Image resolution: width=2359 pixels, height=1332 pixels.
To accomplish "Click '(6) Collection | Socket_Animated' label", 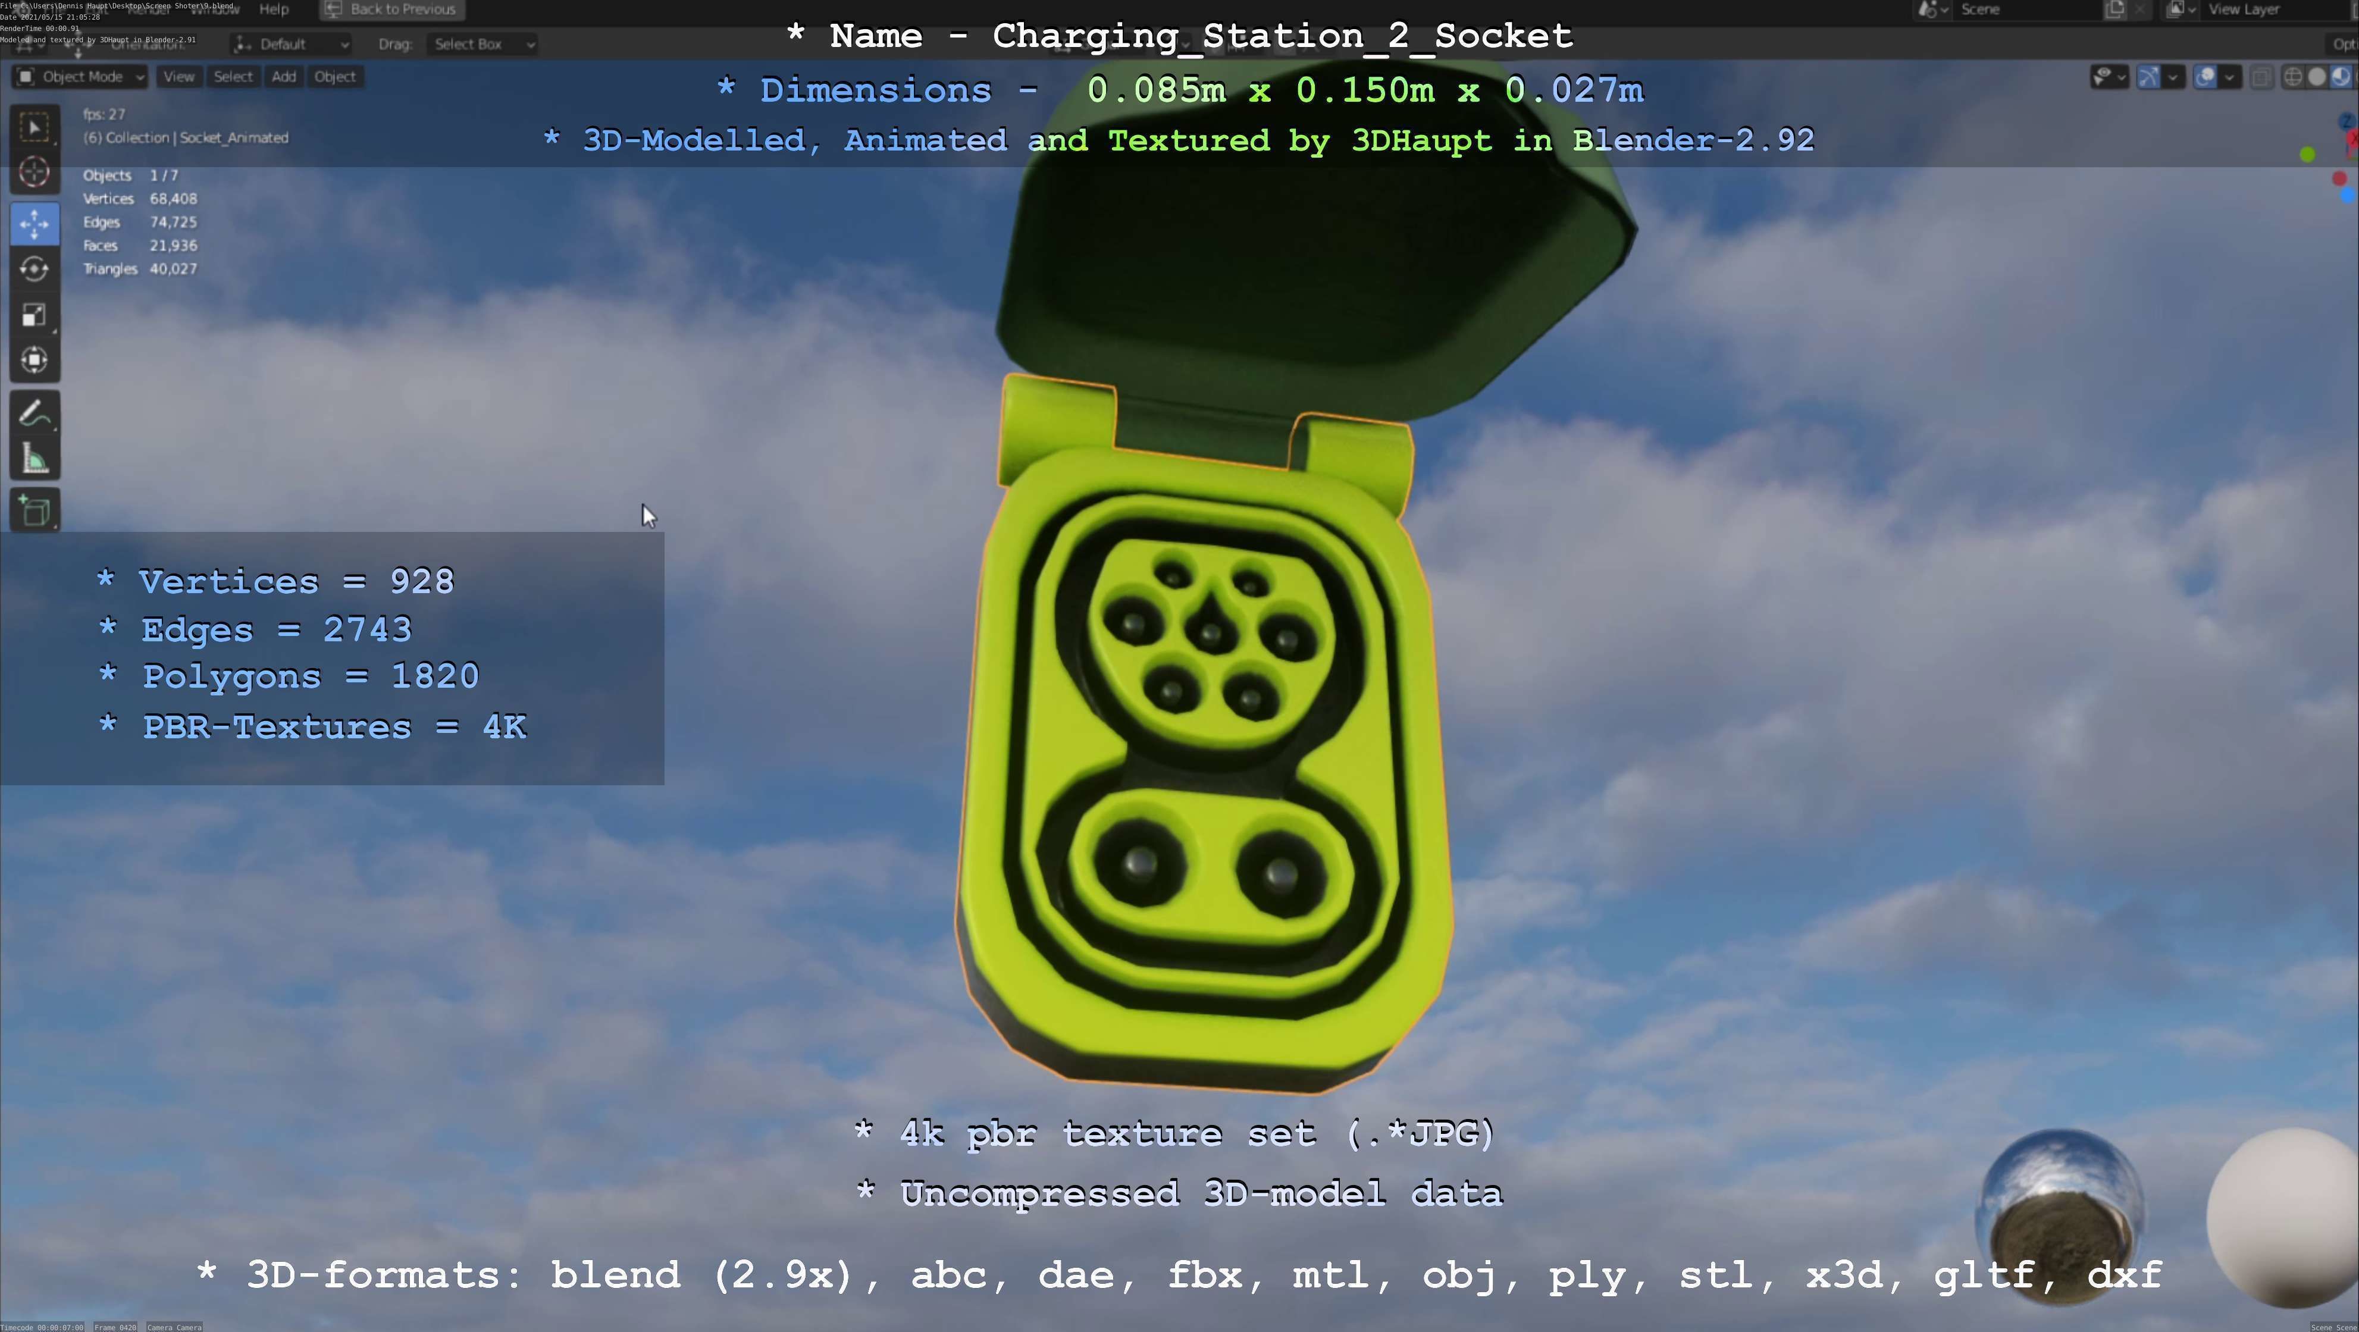I will click(186, 138).
